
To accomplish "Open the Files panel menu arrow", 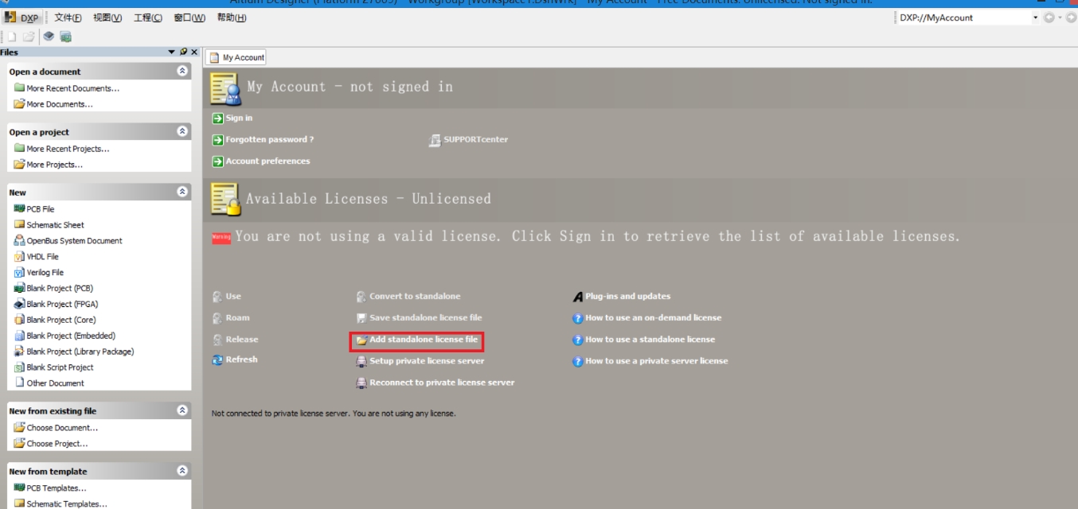I will tap(170, 51).
